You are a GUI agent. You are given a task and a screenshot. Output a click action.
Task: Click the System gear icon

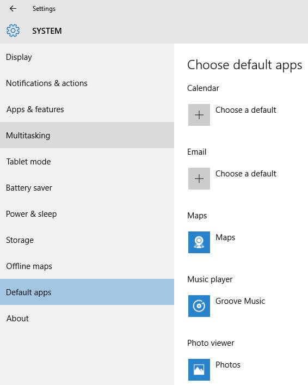[13, 30]
